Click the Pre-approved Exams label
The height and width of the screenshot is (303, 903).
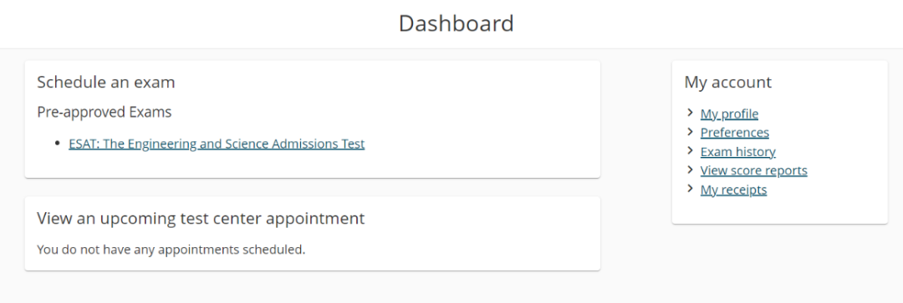105,112
